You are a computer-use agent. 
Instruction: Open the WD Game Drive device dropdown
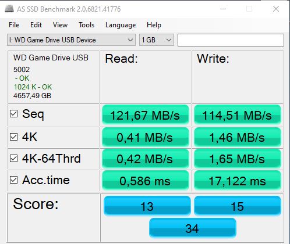point(71,40)
